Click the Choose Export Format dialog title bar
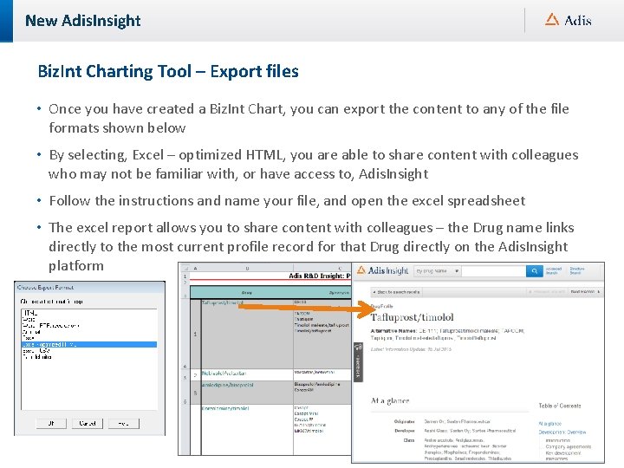The width and height of the screenshot is (624, 468). point(89,288)
